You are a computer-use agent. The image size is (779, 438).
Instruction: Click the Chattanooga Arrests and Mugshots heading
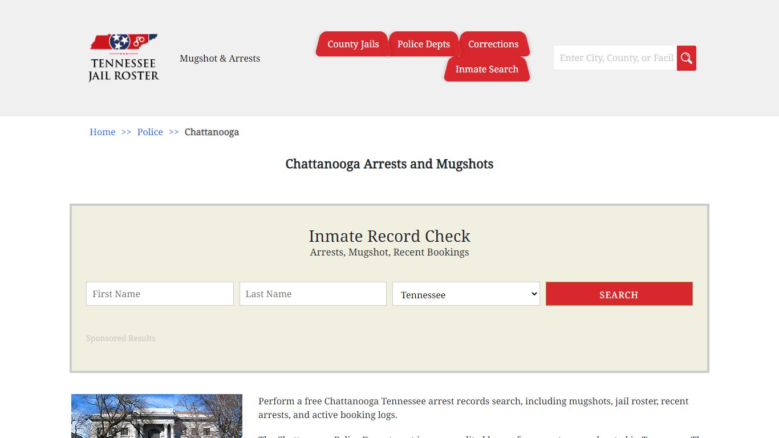389,164
